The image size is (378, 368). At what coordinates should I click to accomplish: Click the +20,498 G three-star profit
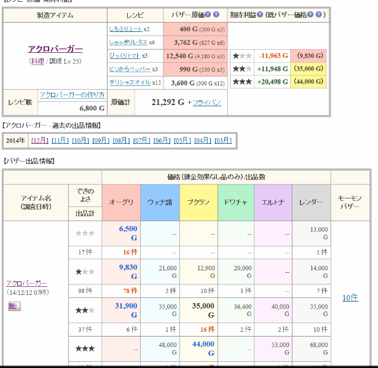click(273, 82)
